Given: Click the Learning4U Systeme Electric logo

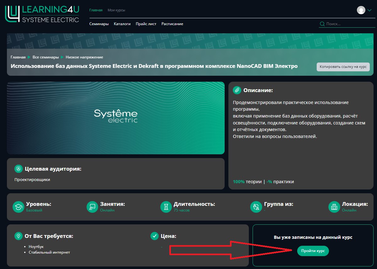Looking at the screenshot, I should (x=42, y=14).
